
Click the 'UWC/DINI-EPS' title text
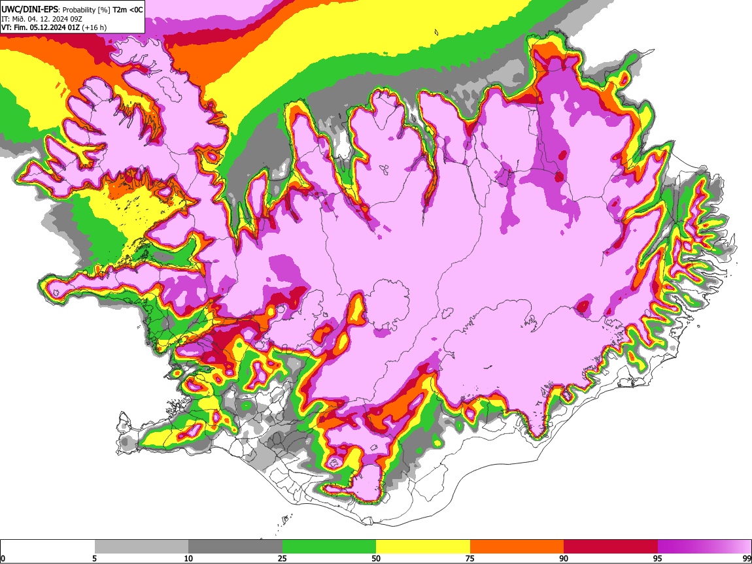[x=29, y=10]
